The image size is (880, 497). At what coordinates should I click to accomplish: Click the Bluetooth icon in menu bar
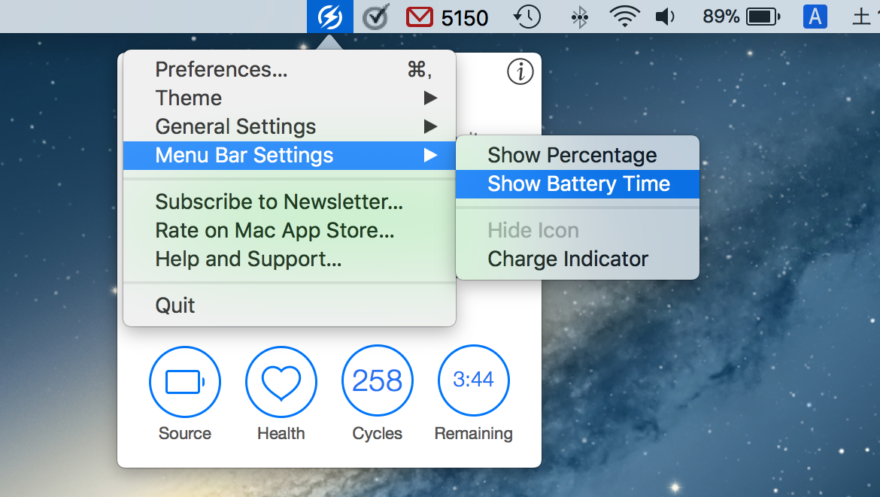pyautogui.click(x=579, y=17)
